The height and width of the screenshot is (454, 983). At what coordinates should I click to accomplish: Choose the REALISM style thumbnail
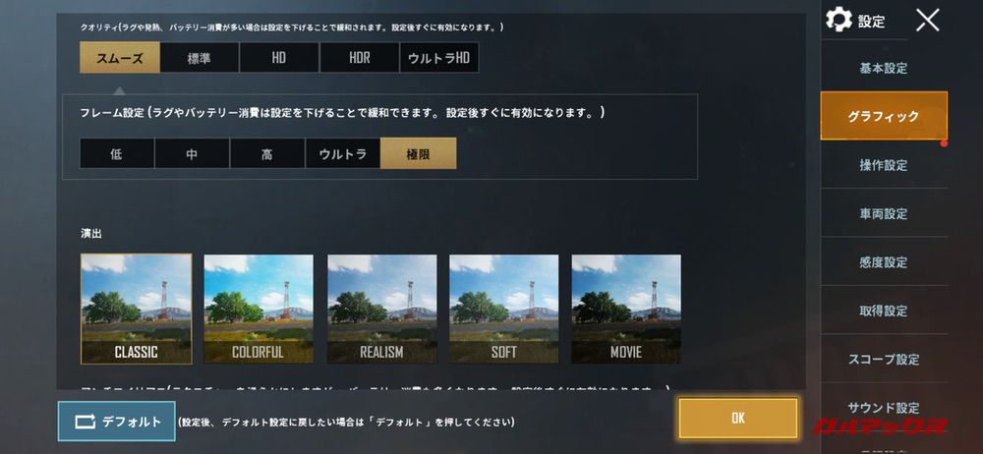coord(381,309)
